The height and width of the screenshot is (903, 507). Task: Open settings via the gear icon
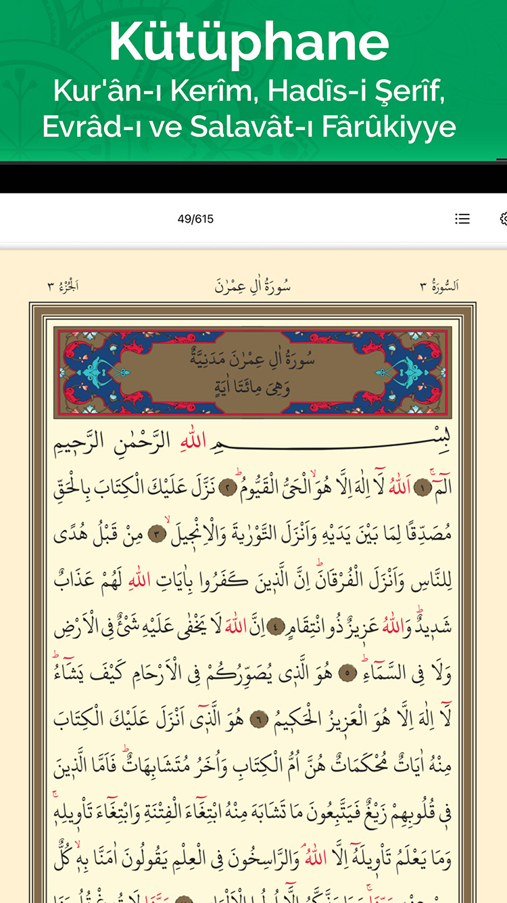503,219
